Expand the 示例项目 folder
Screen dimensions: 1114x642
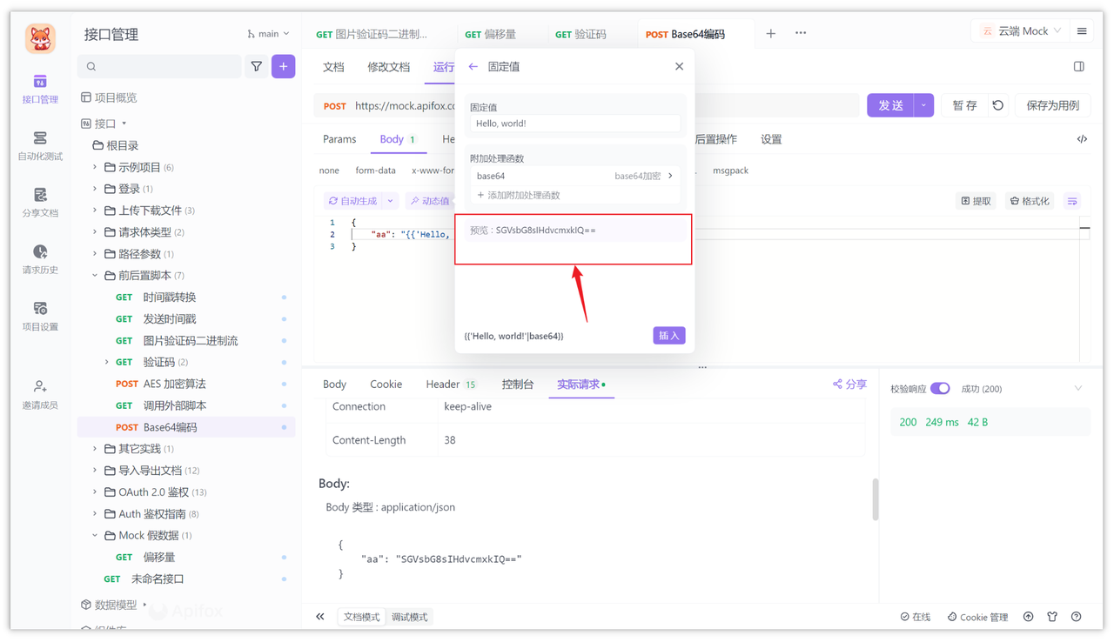pyautogui.click(x=95, y=167)
